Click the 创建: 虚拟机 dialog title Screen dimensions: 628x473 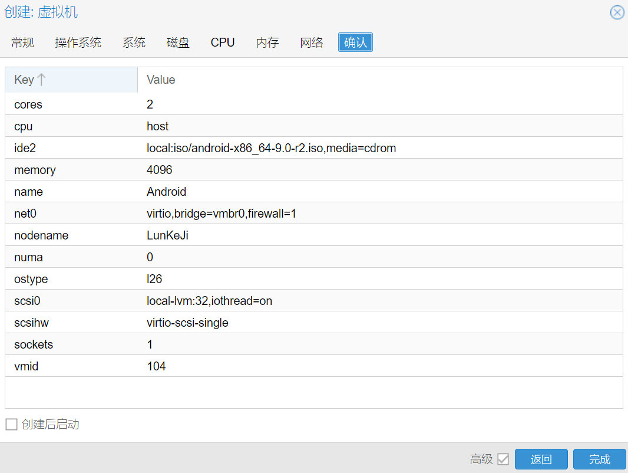coord(41,12)
